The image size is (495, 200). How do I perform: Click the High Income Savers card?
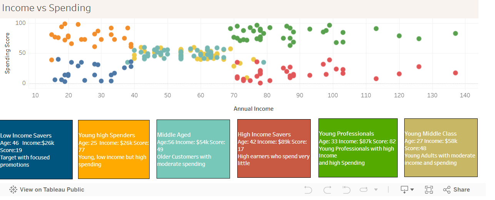(274, 149)
